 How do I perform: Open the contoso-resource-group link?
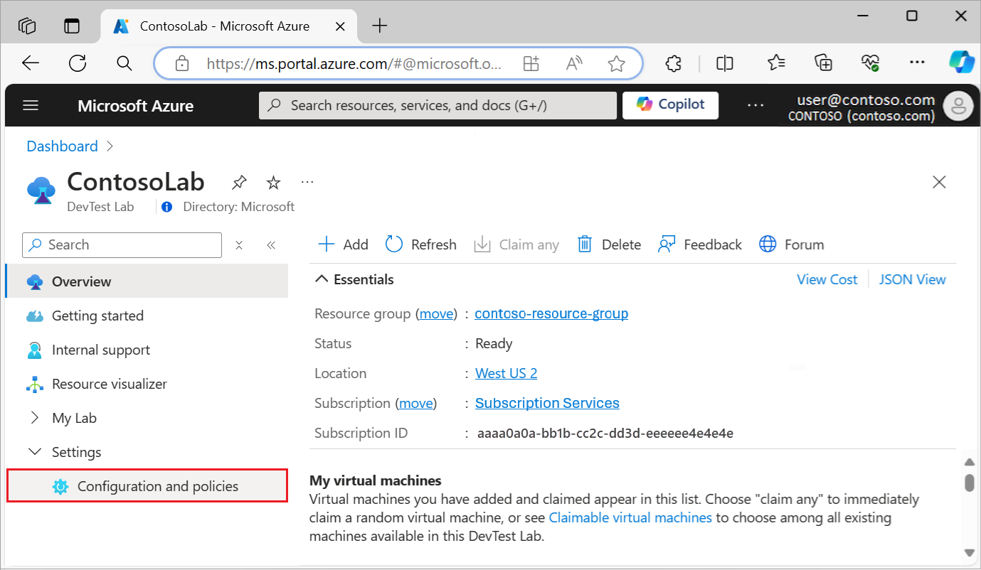(x=551, y=313)
